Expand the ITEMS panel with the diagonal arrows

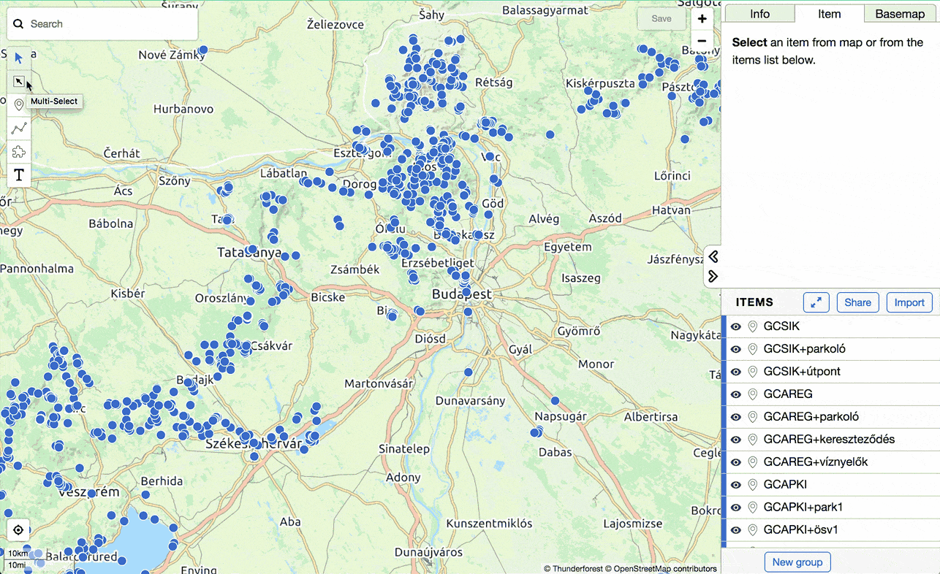816,302
